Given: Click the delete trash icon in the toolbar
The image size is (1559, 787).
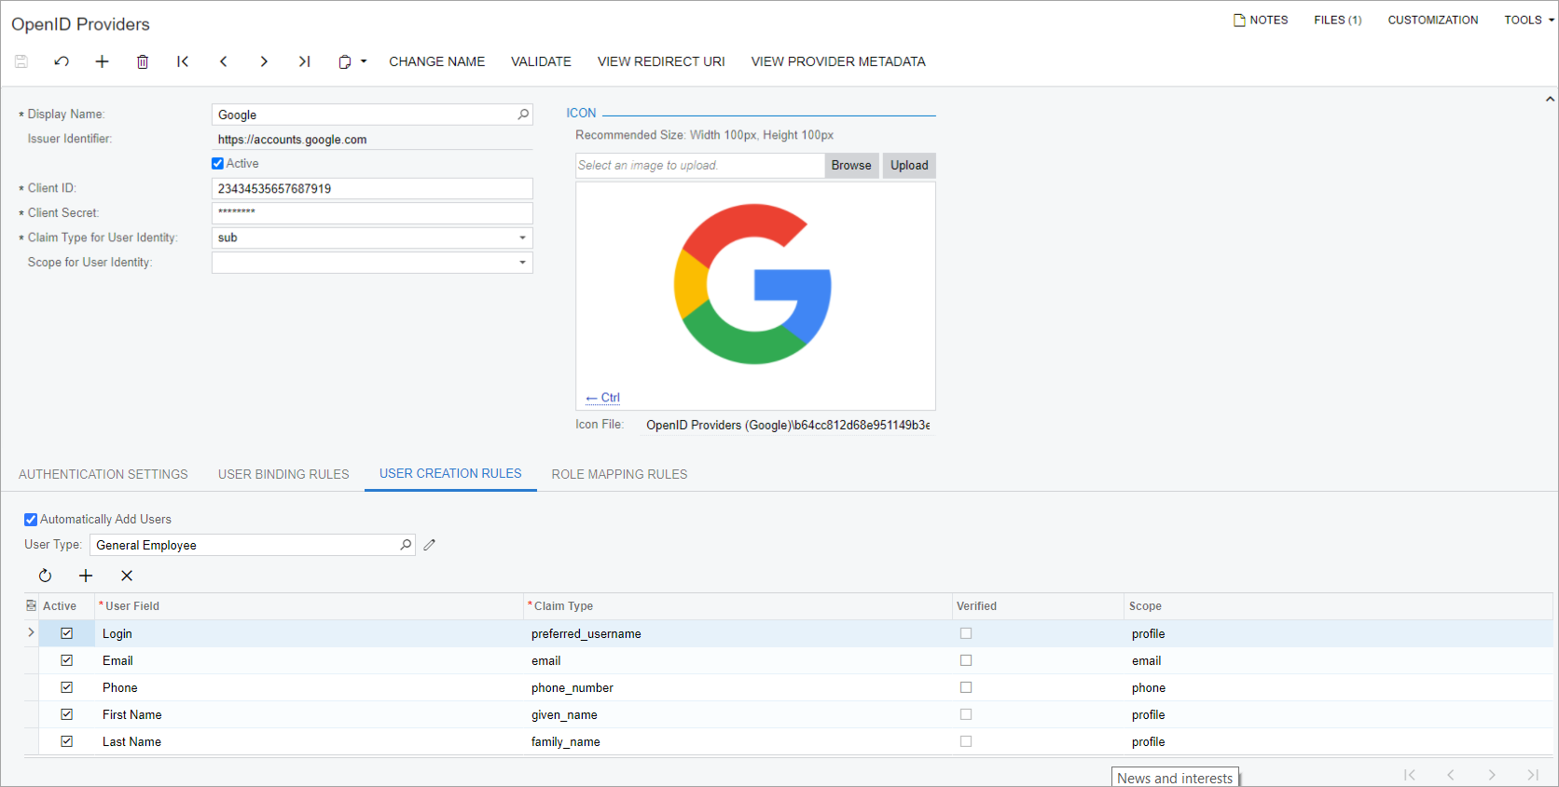Looking at the screenshot, I should 143,61.
